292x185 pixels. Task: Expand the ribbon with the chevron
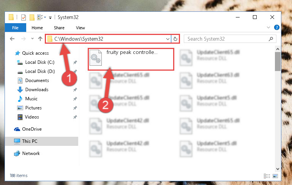[268, 27]
